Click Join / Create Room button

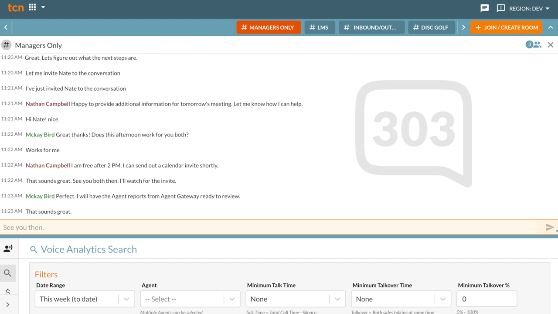pyautogui.click(x=506, y=27)
